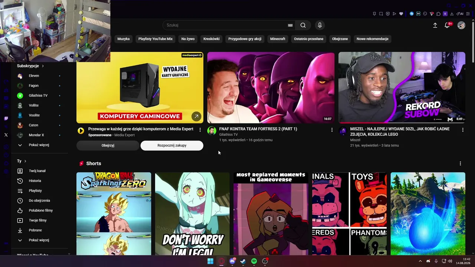This screenshot has height=267, width=475.
Task: Add page to bookmarks with heart icon
Action: pyautogui.click(x=401, y=14)
